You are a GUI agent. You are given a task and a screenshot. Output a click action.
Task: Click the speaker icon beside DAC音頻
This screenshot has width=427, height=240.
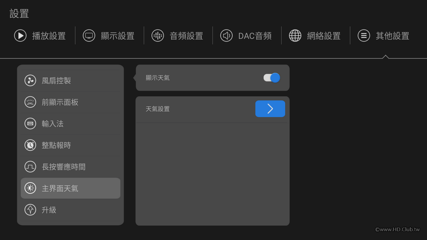[226, 36]
